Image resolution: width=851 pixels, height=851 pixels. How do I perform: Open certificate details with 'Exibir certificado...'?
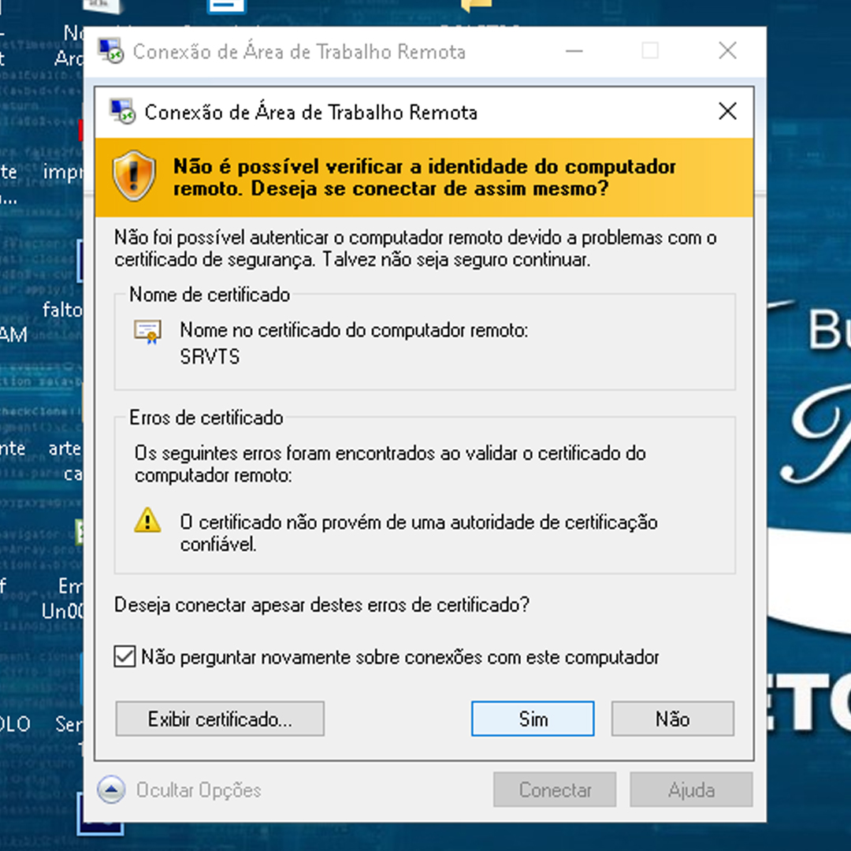coord(220,719)
